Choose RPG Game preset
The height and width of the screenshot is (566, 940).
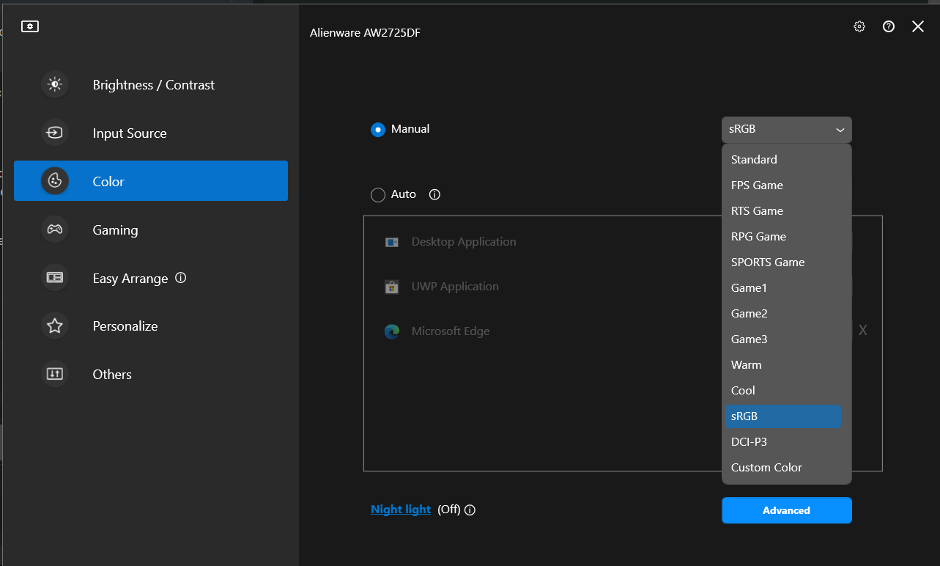(782, 236)
